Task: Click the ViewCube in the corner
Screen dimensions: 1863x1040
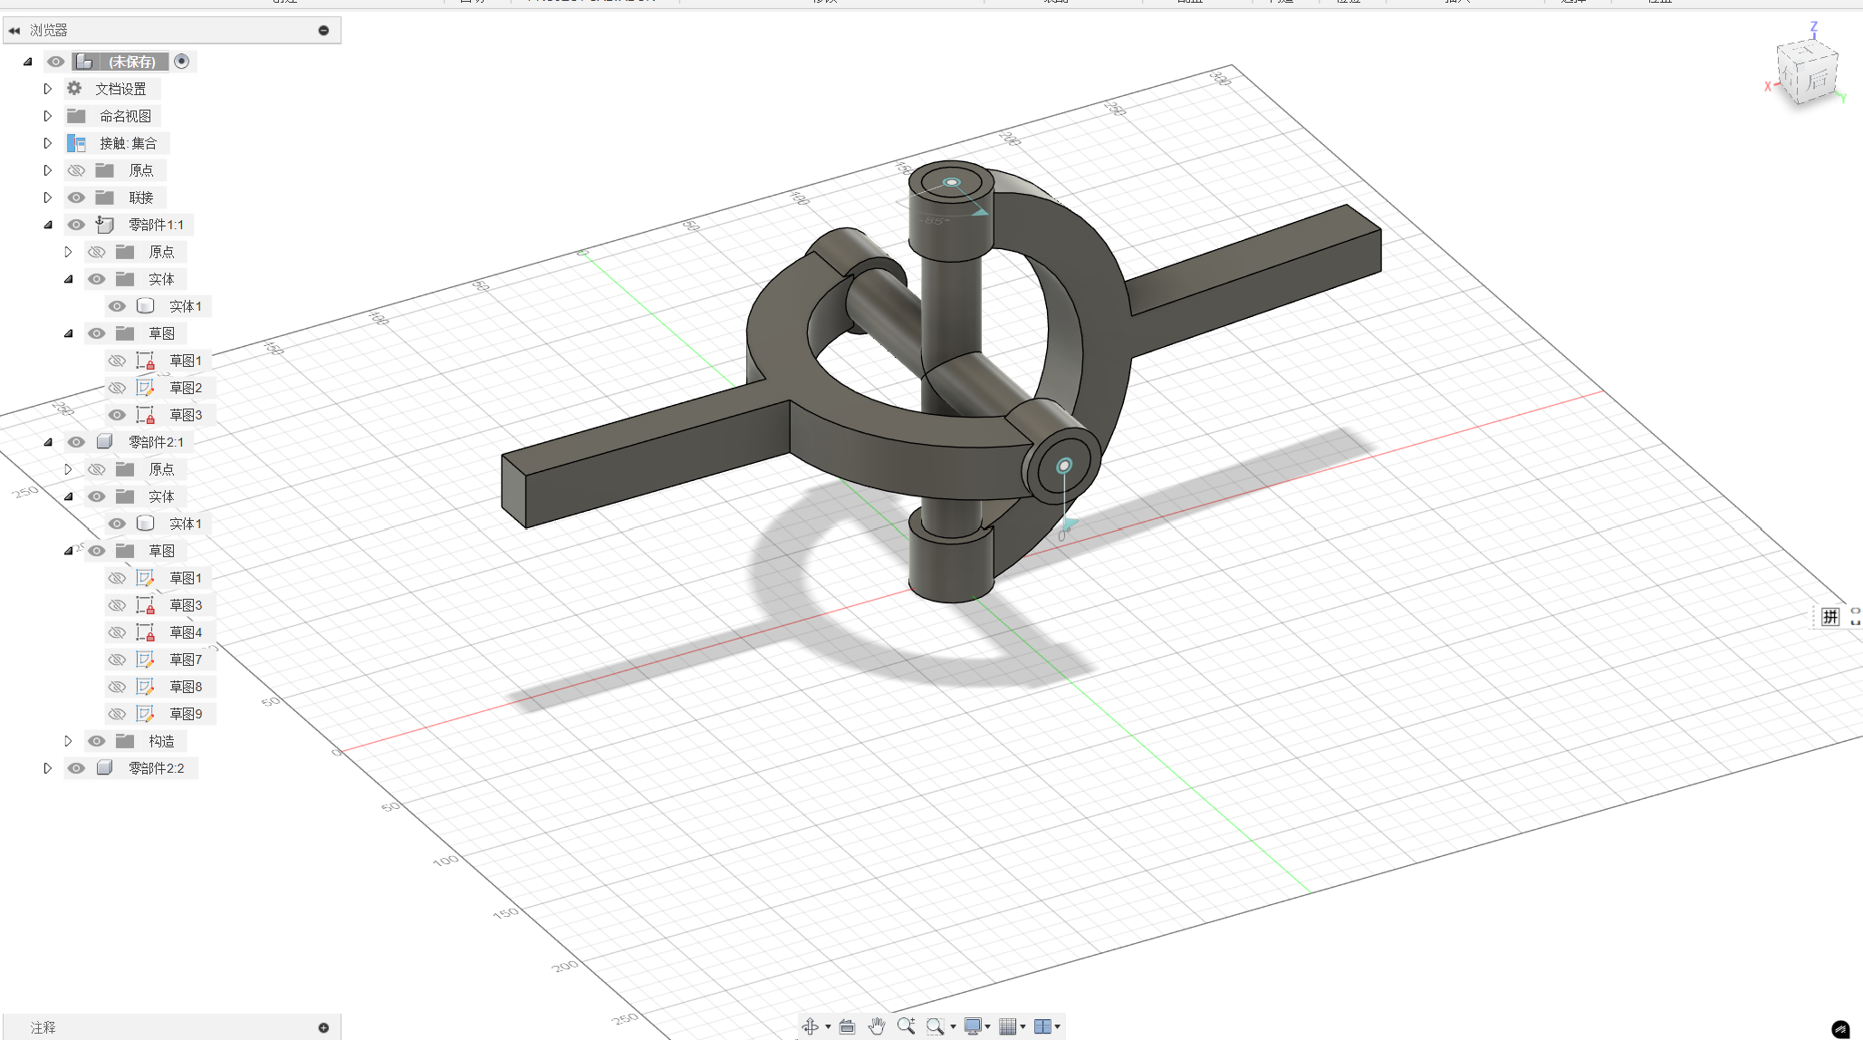Action: coord(1807,74)
